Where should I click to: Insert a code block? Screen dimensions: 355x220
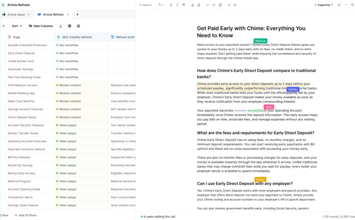tap(208, 5)
